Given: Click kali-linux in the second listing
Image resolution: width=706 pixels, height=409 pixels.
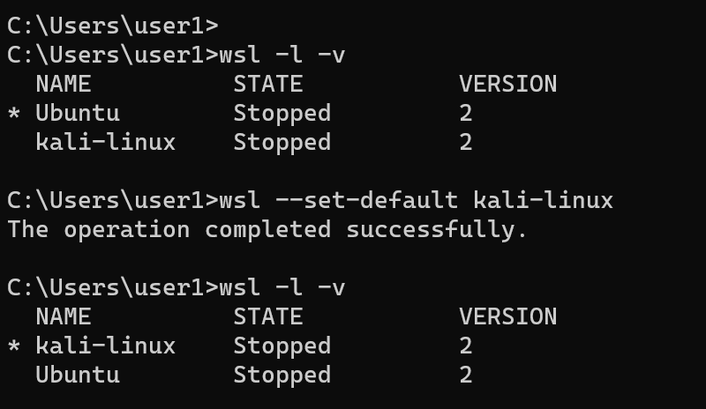Looking at the screenshot, I should tap(105, 346).
